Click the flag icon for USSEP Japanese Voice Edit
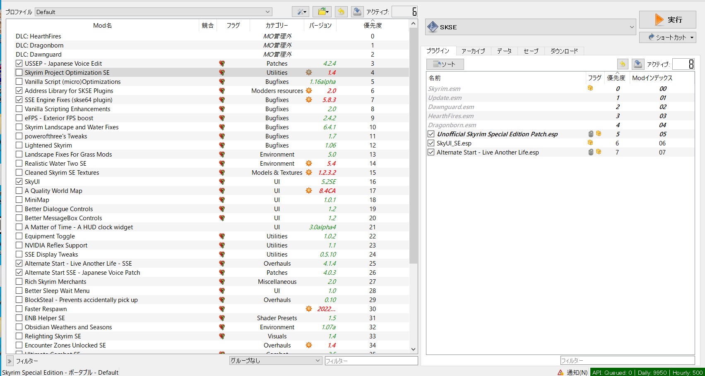 click(222, 64)
